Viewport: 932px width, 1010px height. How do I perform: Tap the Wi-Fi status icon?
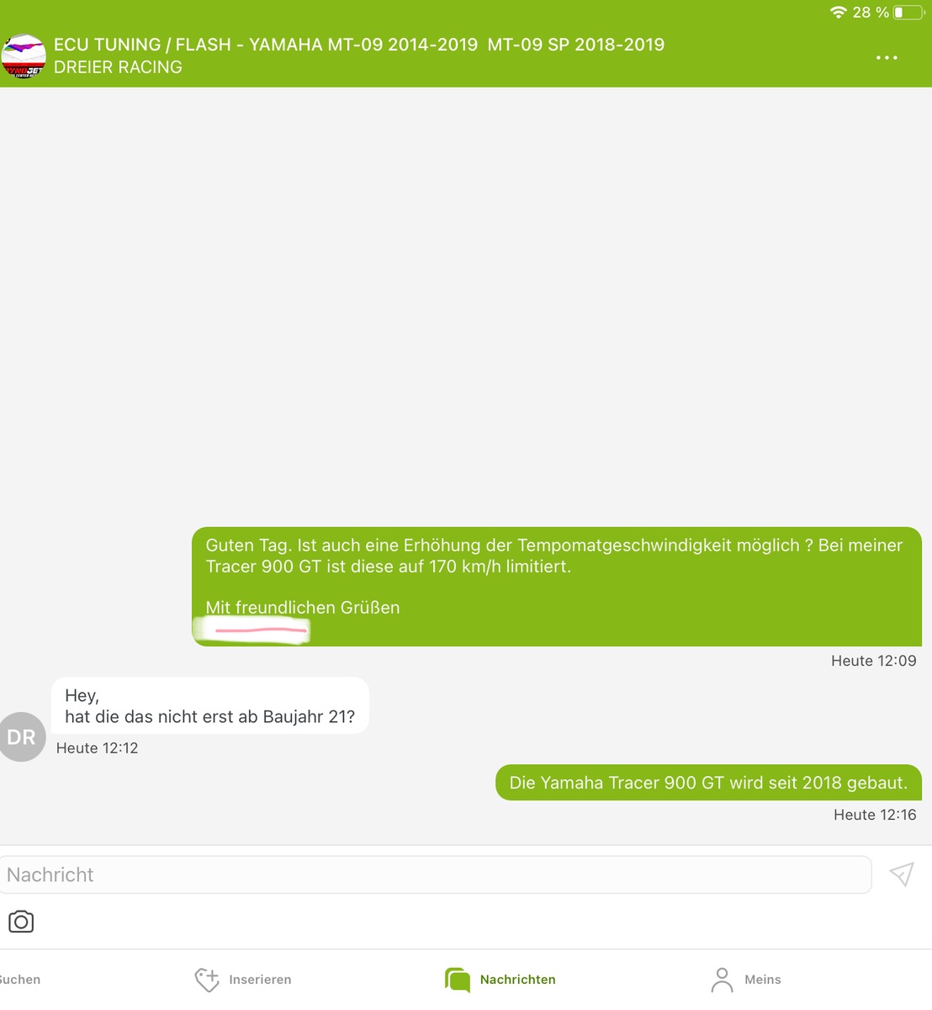pos(838,13)
